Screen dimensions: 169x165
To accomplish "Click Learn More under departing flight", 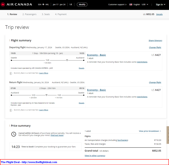I will [44, 73].
